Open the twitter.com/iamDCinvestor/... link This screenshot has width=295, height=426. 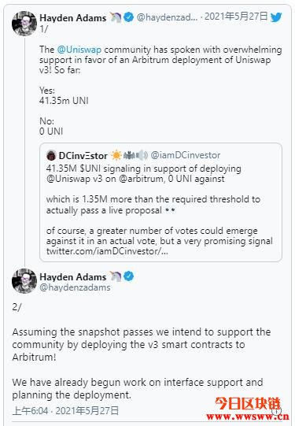pos(107,251)
